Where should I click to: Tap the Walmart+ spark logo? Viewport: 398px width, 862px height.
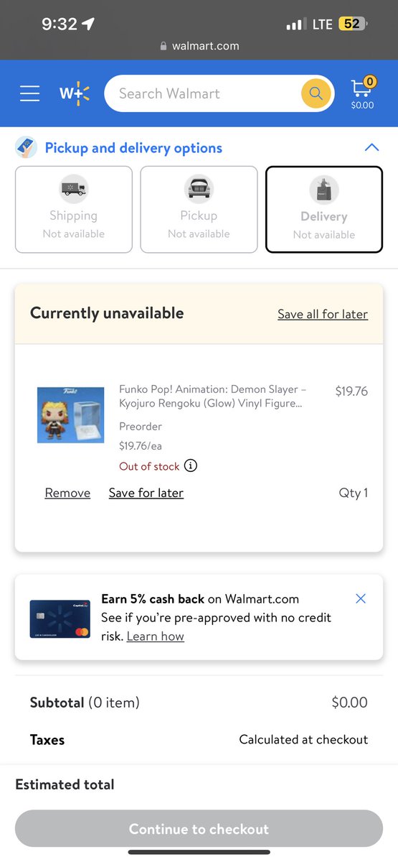pyautogui.click(x=75, y=93)
